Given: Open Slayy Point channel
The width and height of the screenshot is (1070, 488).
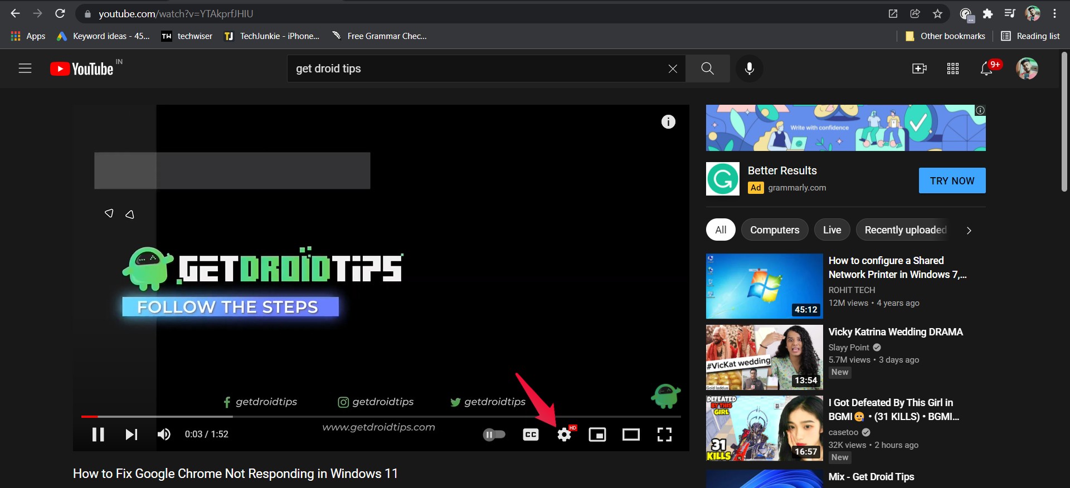Looking at the screenshot, I should tap(849, 347).
